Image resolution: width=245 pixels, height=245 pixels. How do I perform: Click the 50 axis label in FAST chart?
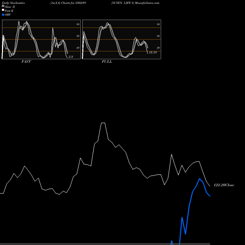point(78,36)
